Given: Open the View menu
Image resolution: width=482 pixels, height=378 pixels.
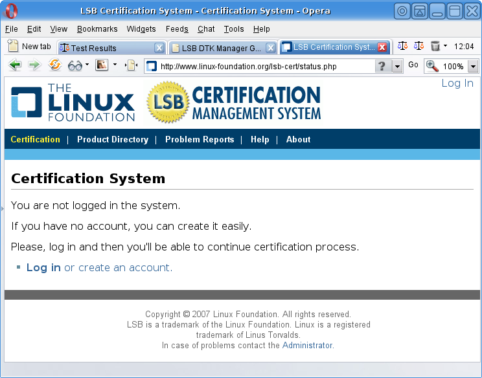Looking at the screenshot, I should 59,29.
